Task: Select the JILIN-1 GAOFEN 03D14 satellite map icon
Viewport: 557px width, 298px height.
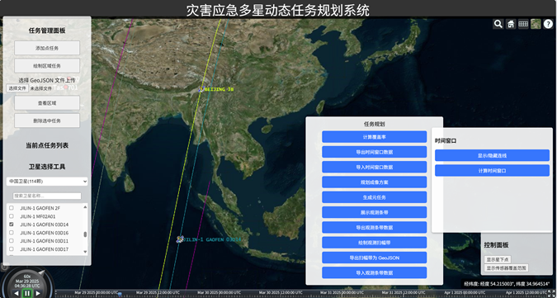Action: (180, 239)
